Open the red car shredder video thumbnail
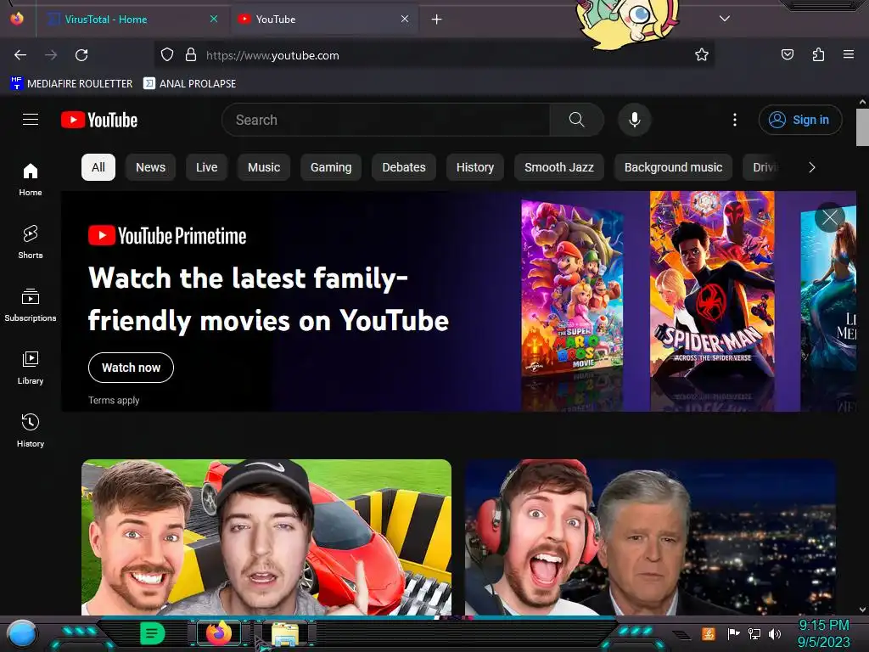This screenshot has height=652, width=869. point(266,537)
